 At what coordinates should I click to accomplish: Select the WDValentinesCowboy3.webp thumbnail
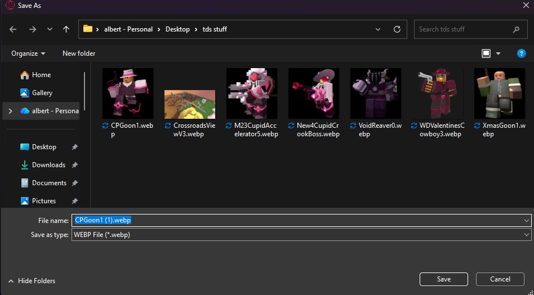pyautogui.click(x=438, y=93)
